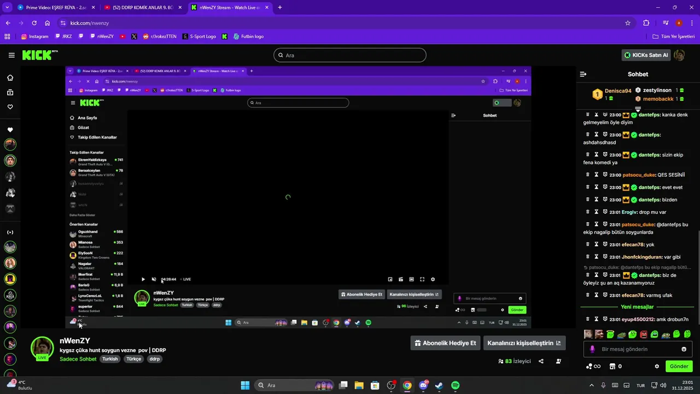Delete eyup4500212's message with trash icon
The height and width of the screenshot is (394, 700).
coord(588,319)
